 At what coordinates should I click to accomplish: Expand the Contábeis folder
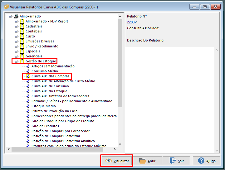coord(16,31)
